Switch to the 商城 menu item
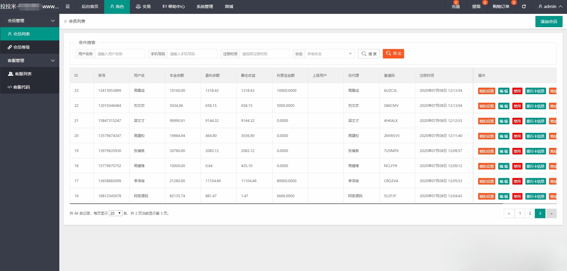Viewport: 567px width, 271px height. tap(229, 6)
